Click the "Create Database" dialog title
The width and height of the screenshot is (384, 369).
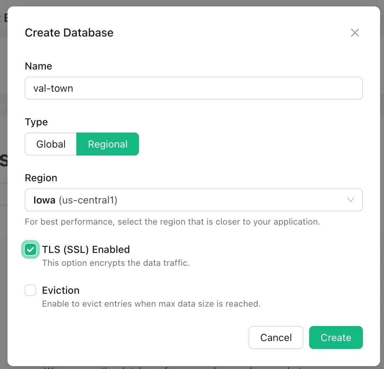[x=69, y=33]
